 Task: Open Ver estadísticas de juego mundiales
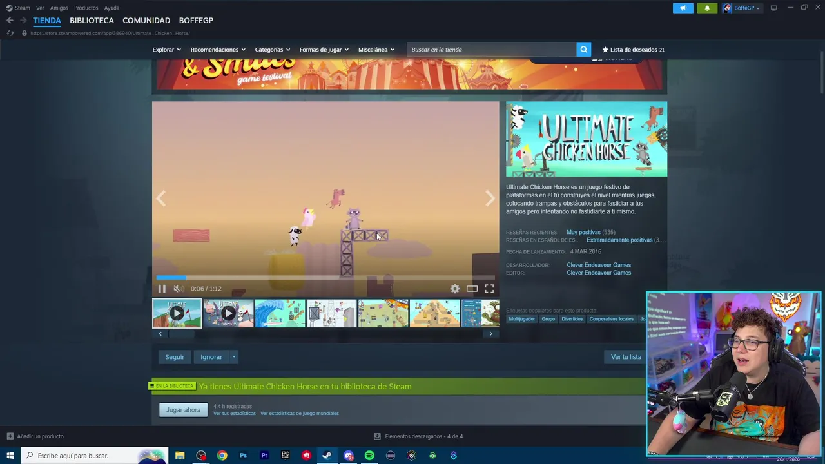[x=300, y=414]
